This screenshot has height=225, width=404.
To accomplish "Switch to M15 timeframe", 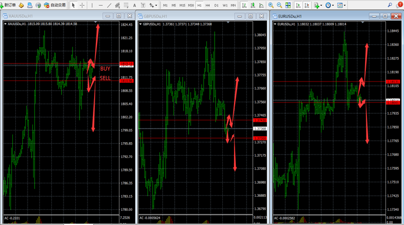I will tap(182, 5).
